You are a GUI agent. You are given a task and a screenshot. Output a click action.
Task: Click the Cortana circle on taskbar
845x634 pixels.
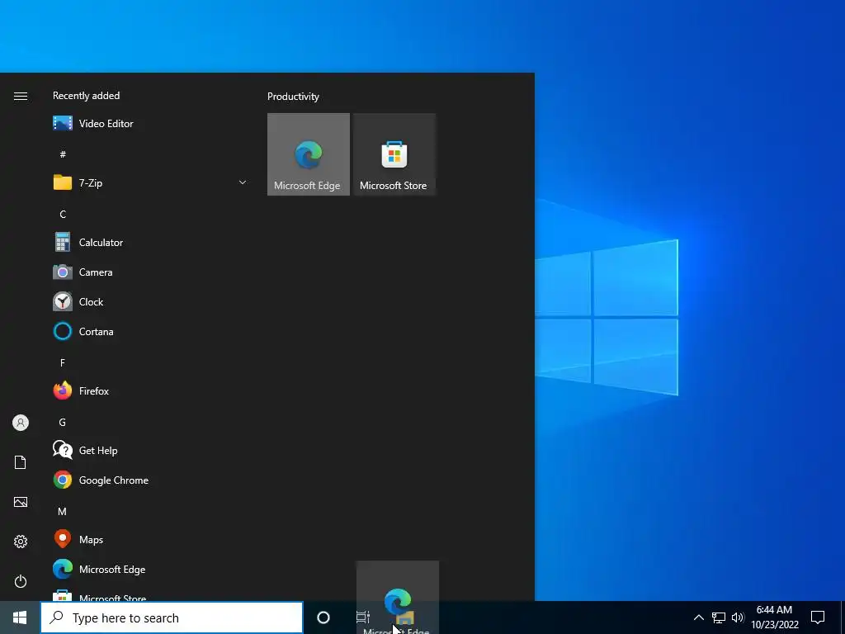323,617
